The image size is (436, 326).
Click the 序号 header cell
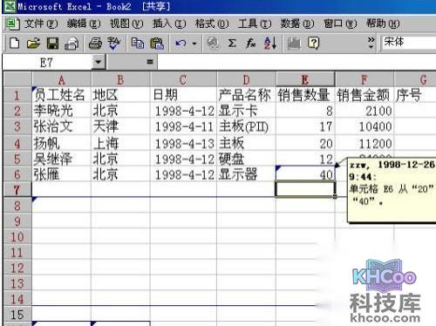click(x=415, y=95)
